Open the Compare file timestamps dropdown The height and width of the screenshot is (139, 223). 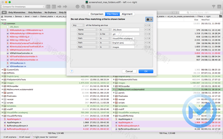coord(23,7)
